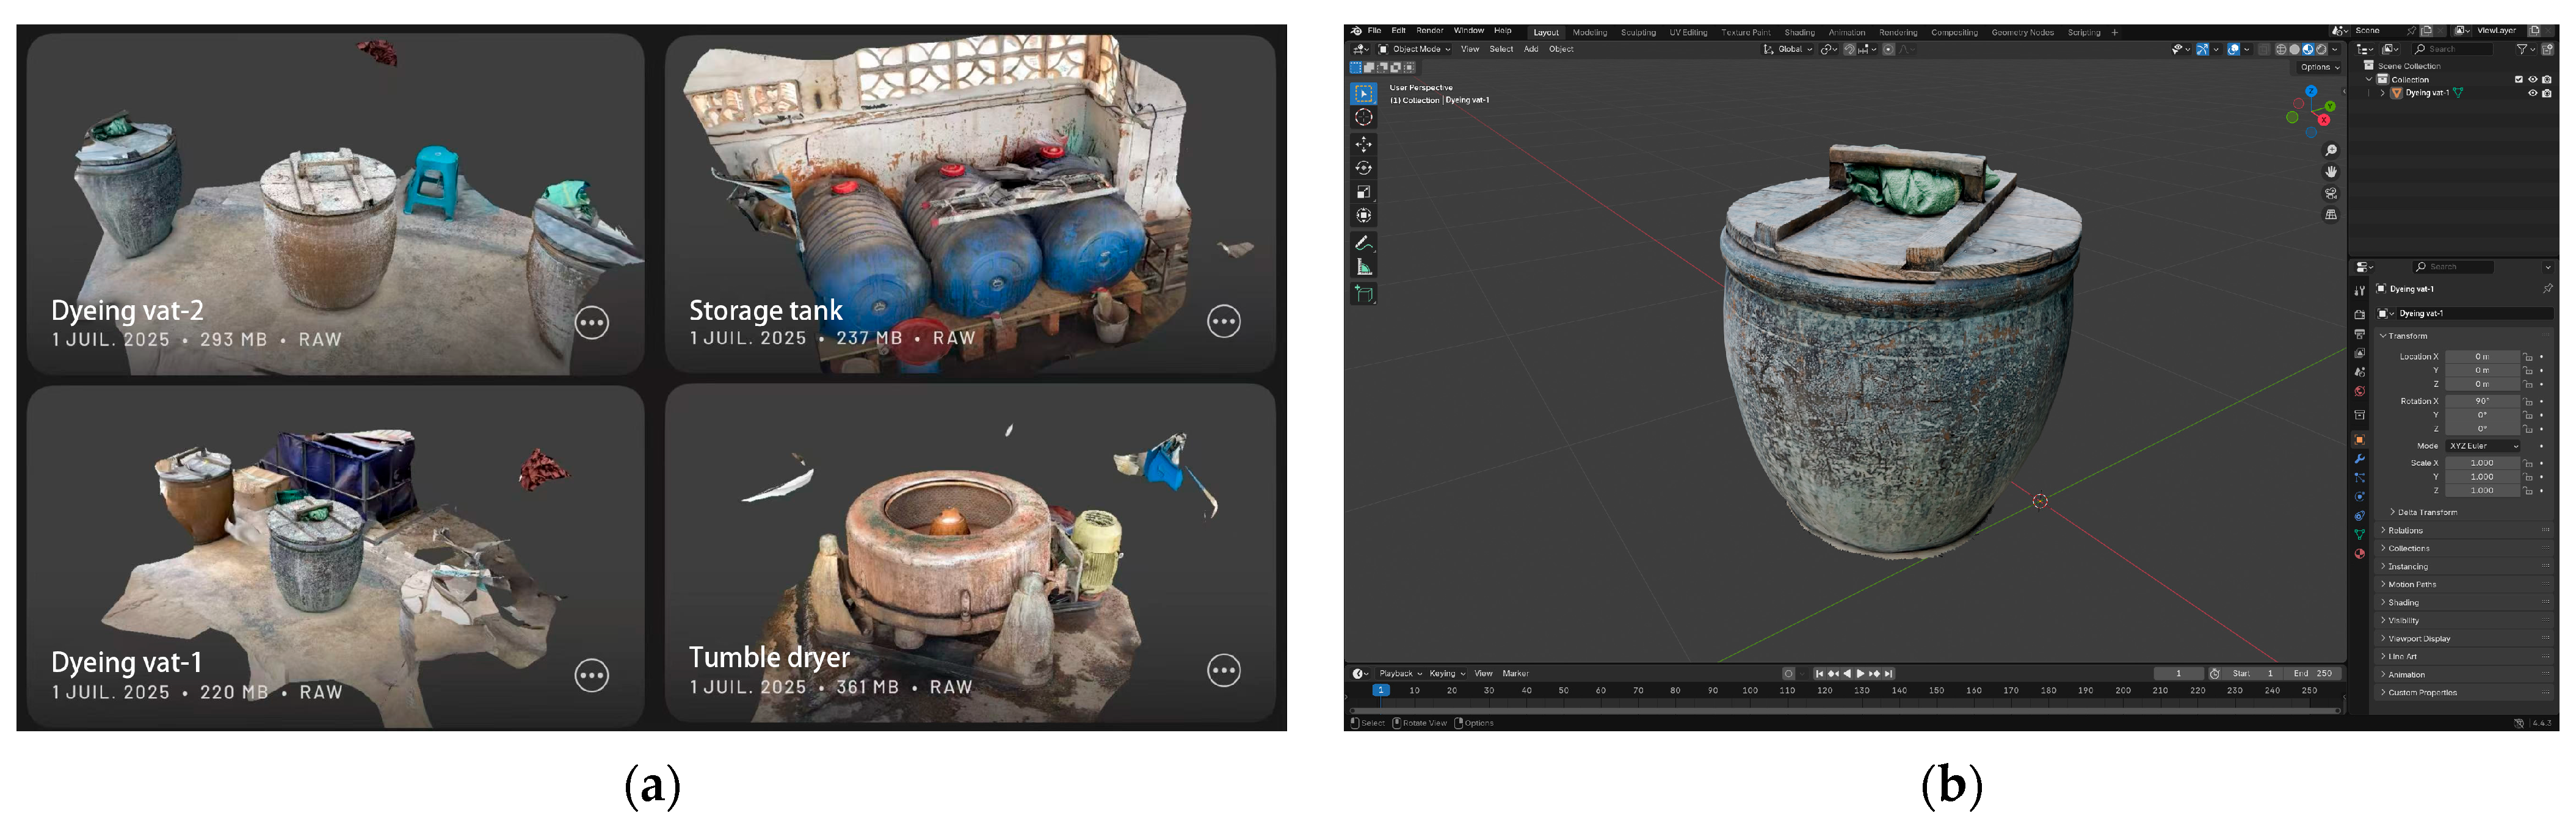Image resolution: width=2576 pixels, height=835 pixels.
Task: Select the Rotate tool in toolbar
Action: click(1363, 168)
